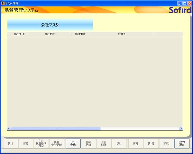Screen dimensions: 193x154
Task: Click the F4 金型更新 button
Action: pos(57,143)
